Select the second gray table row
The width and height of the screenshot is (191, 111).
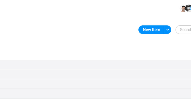pos(95,74)
